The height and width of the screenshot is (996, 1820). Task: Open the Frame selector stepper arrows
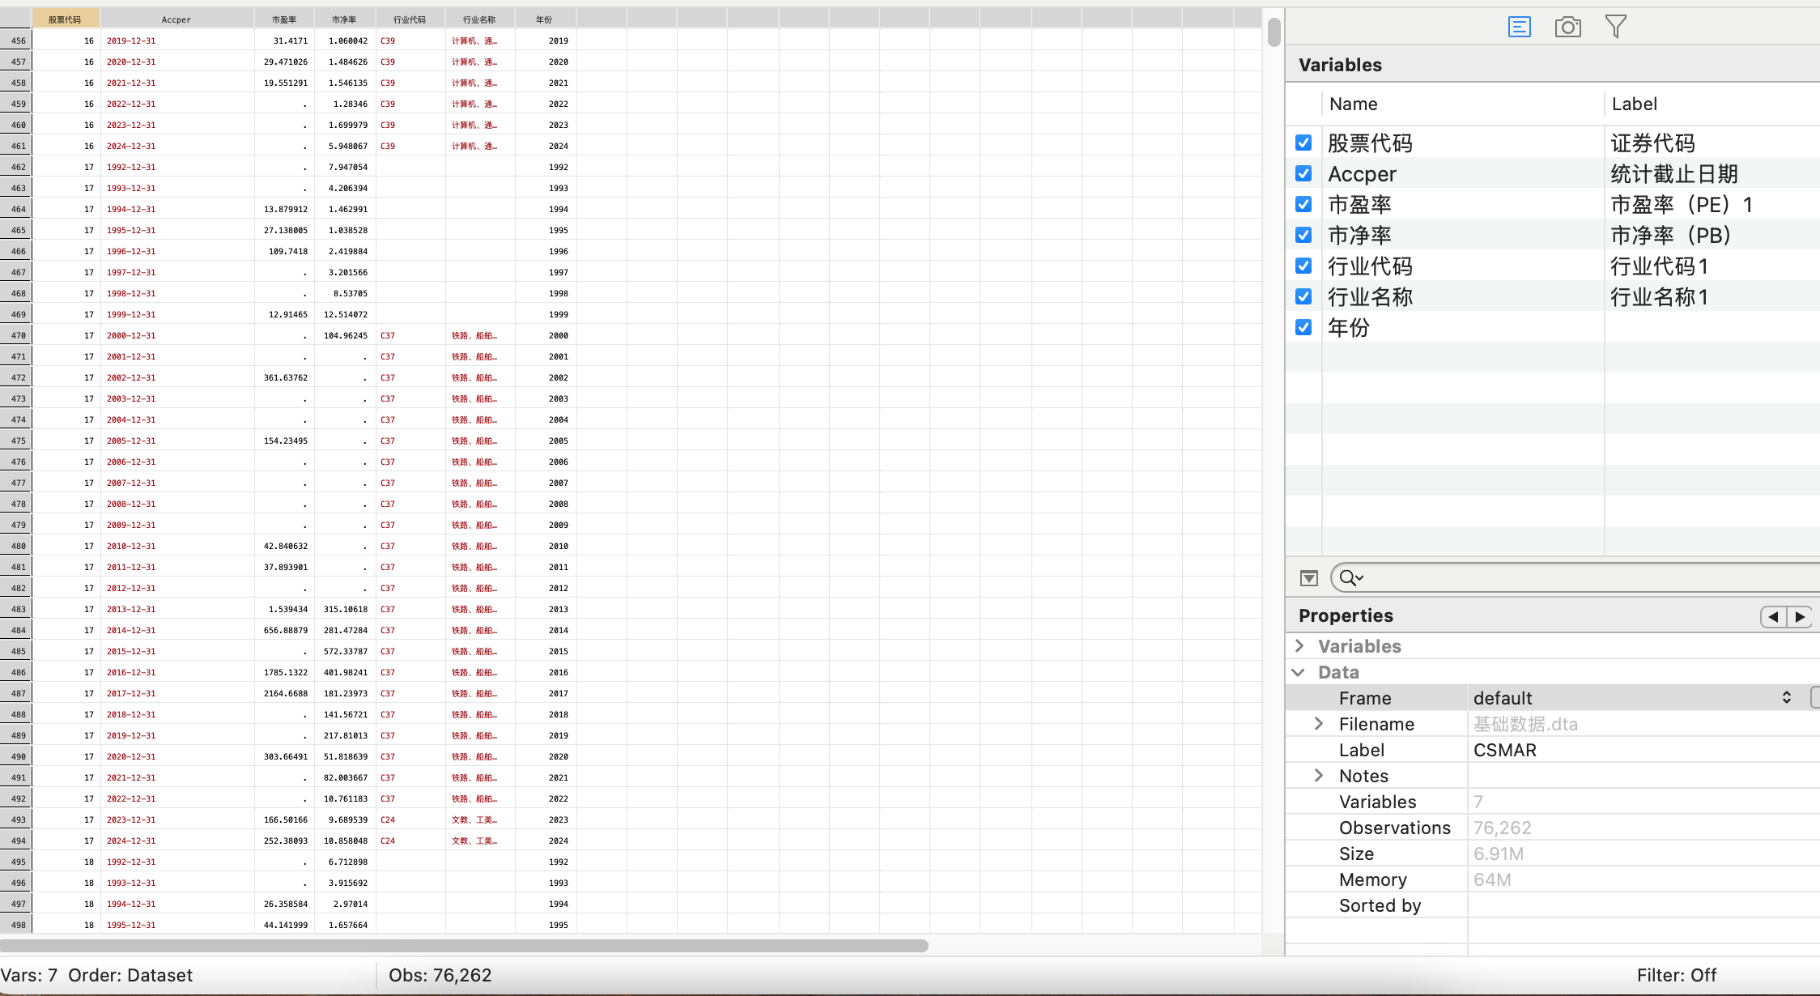tap(1786, 698)
